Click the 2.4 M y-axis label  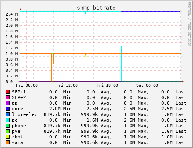click(12, 14)
